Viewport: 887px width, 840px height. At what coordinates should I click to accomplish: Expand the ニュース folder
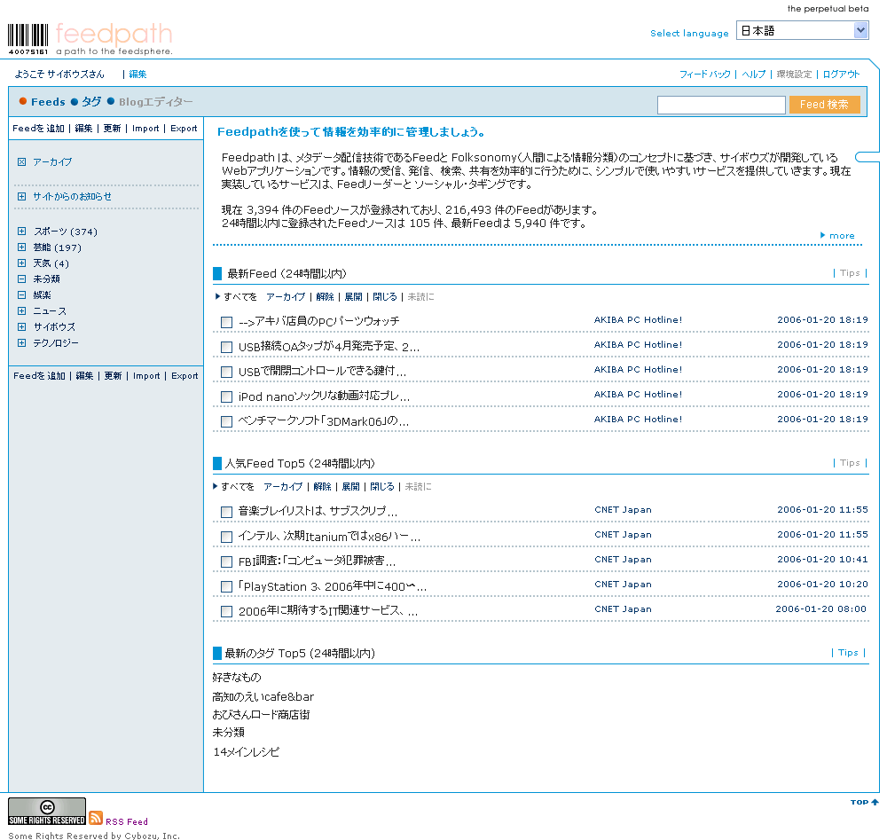pyautogui.click(x=21, y=310)
